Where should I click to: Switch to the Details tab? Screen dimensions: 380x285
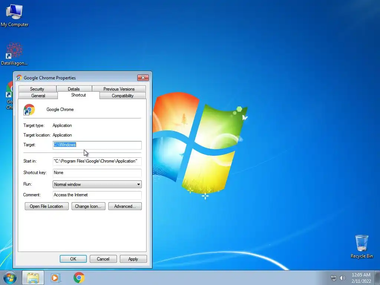pos(74,89)
